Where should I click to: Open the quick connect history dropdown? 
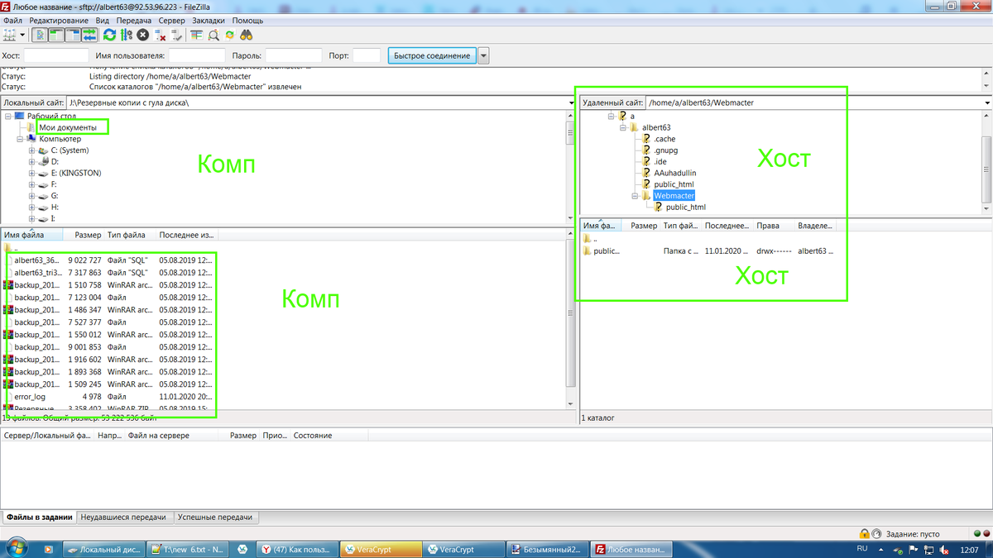[x=483, y=55]
